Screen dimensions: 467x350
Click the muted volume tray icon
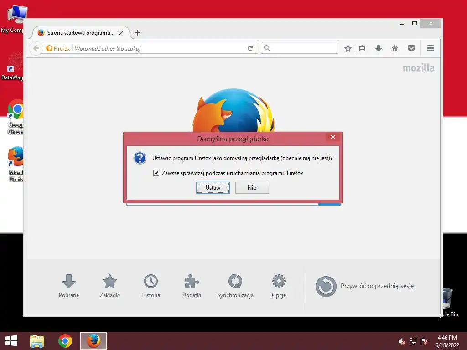(x=402, y=341)
